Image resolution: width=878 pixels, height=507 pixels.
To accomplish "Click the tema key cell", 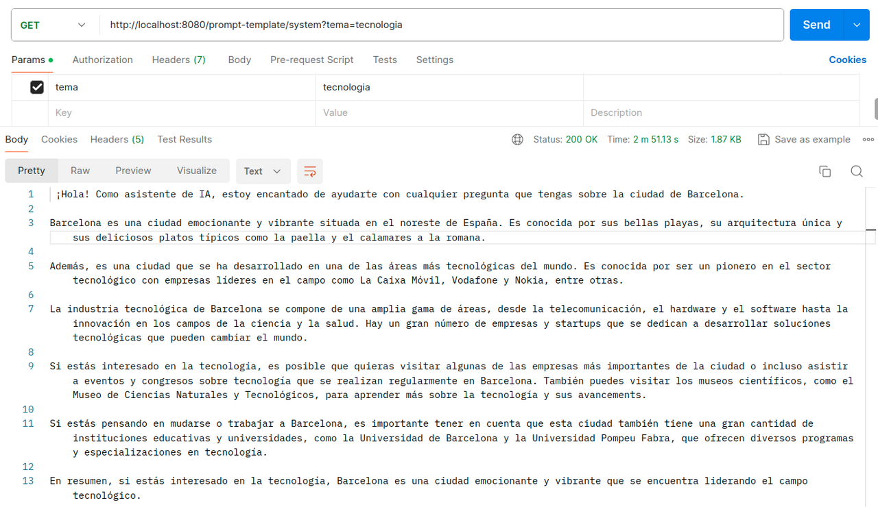I will (x=182, y=88).
